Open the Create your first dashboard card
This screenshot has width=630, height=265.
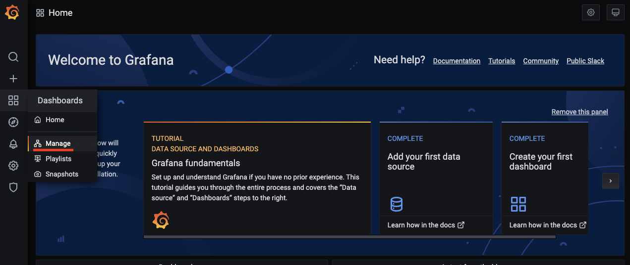click(x=545, y=178)
